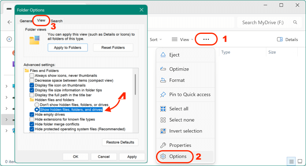Click the View lines icon in toolbar
This screenshot has height=166, width=306.
(174, 39)
